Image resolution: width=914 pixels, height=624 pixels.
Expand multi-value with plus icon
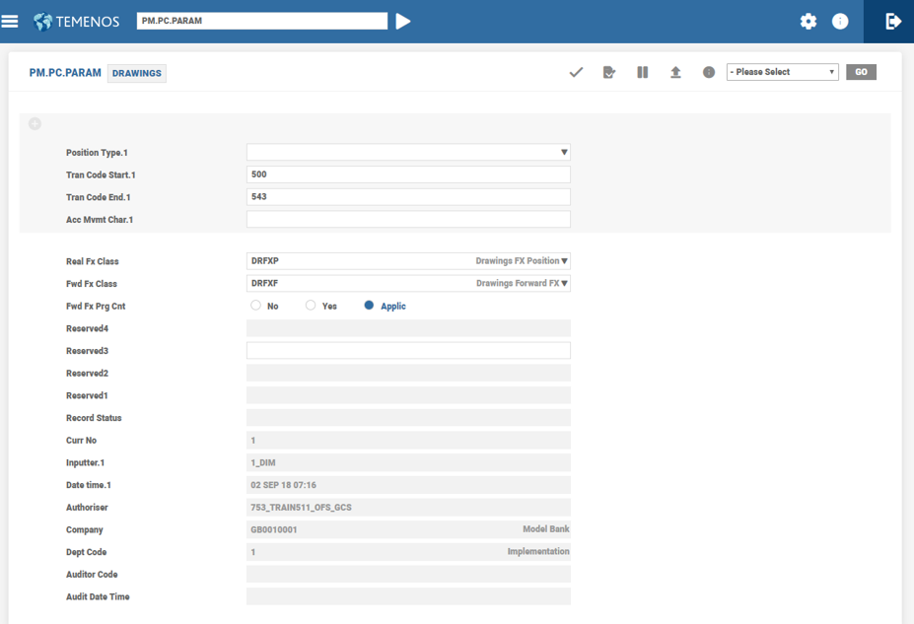tap(35, 124)
